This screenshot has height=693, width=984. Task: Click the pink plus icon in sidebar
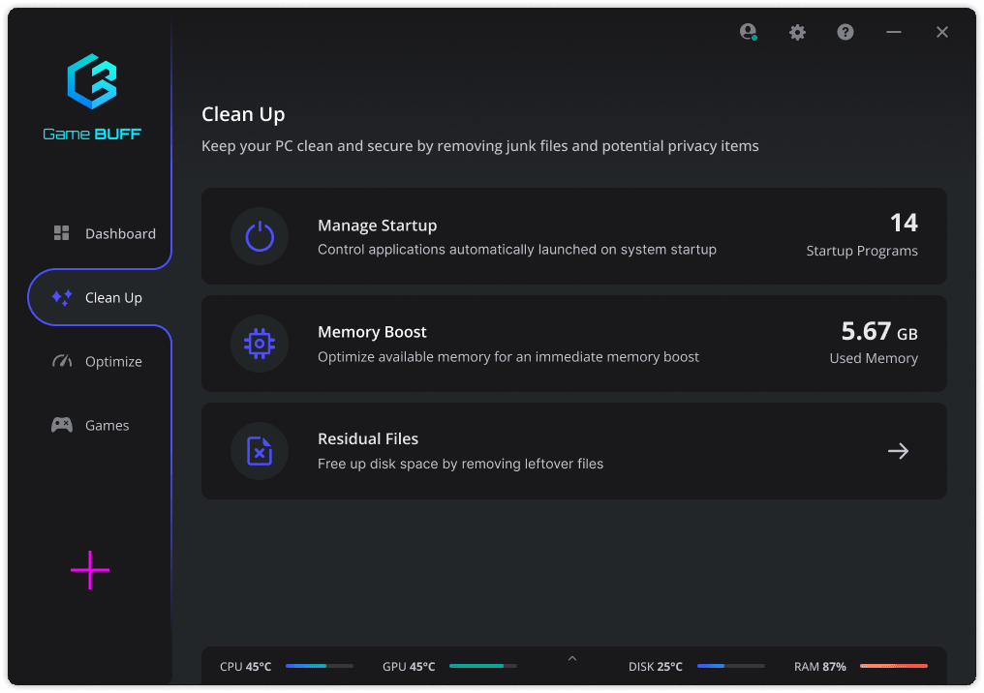coord(90,570)
